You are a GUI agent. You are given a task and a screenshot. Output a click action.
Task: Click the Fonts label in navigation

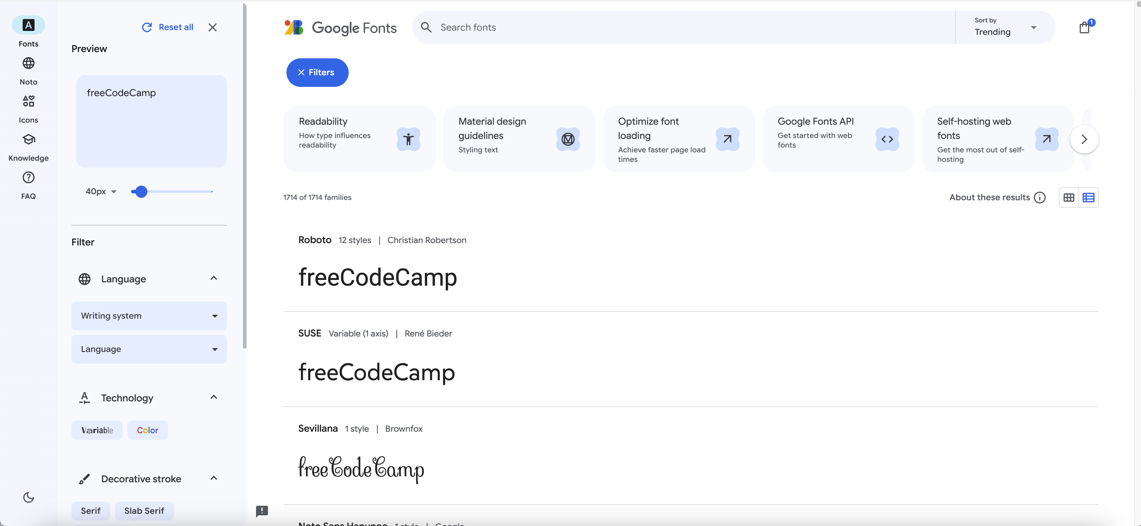[28, 44]
